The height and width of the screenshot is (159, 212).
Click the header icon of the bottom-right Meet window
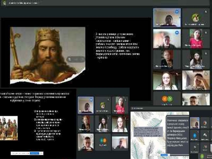[x=132, y=108]
